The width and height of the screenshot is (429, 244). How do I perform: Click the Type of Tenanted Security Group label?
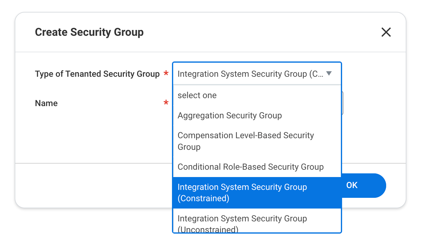click(97, 74)
